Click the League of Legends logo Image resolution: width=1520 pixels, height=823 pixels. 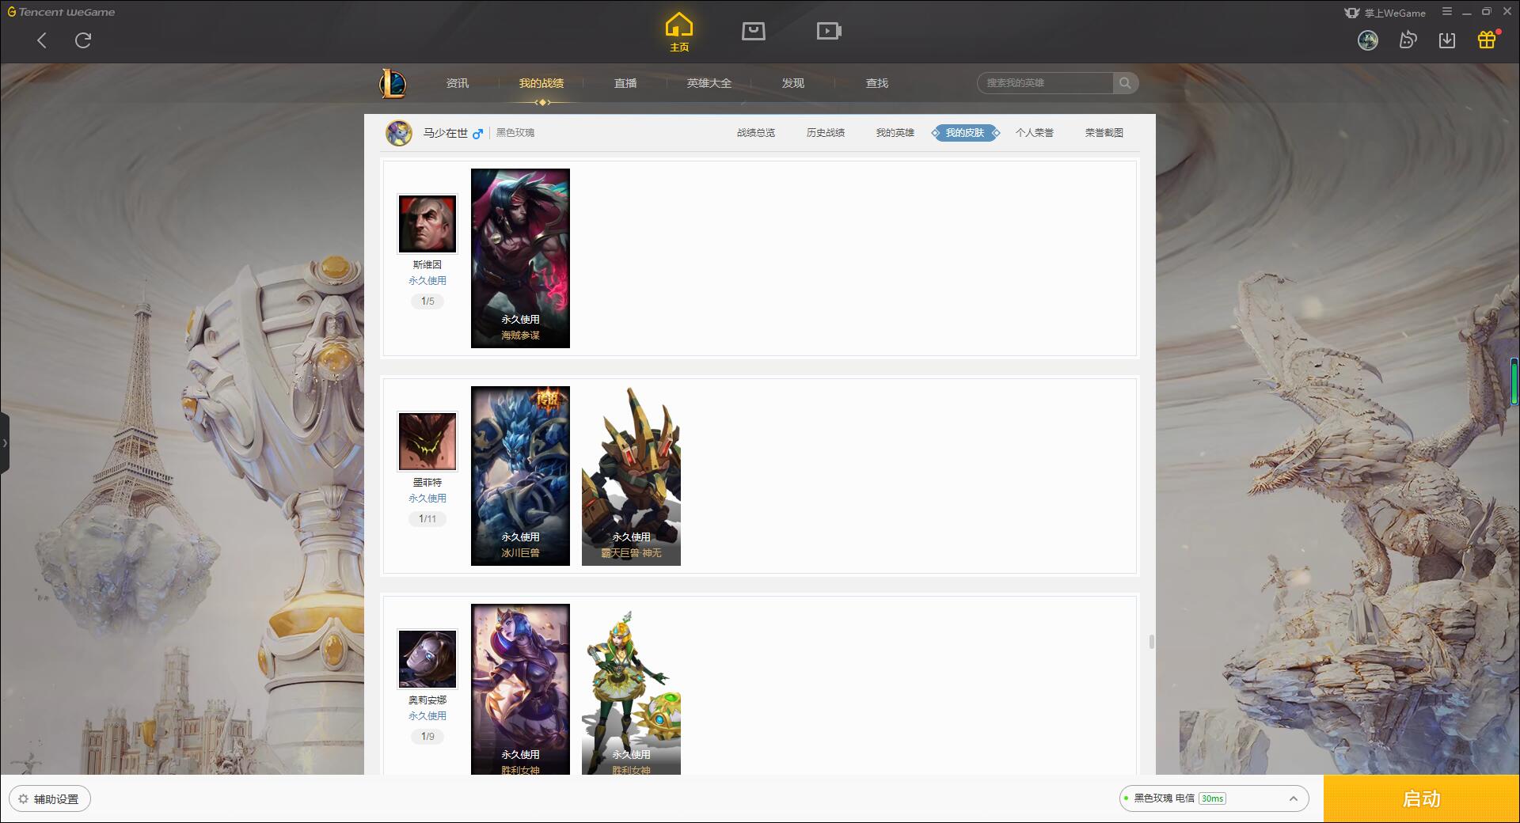coord(393,83)
